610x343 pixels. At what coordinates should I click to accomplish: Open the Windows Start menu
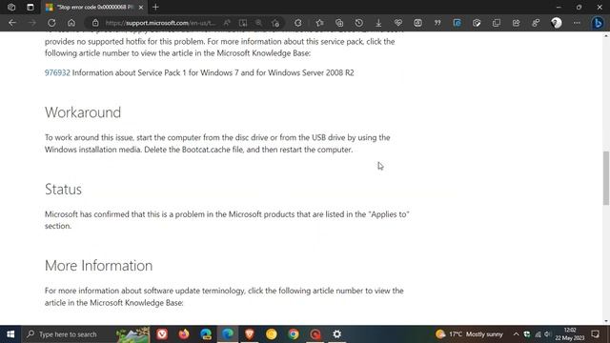[10, 334]
